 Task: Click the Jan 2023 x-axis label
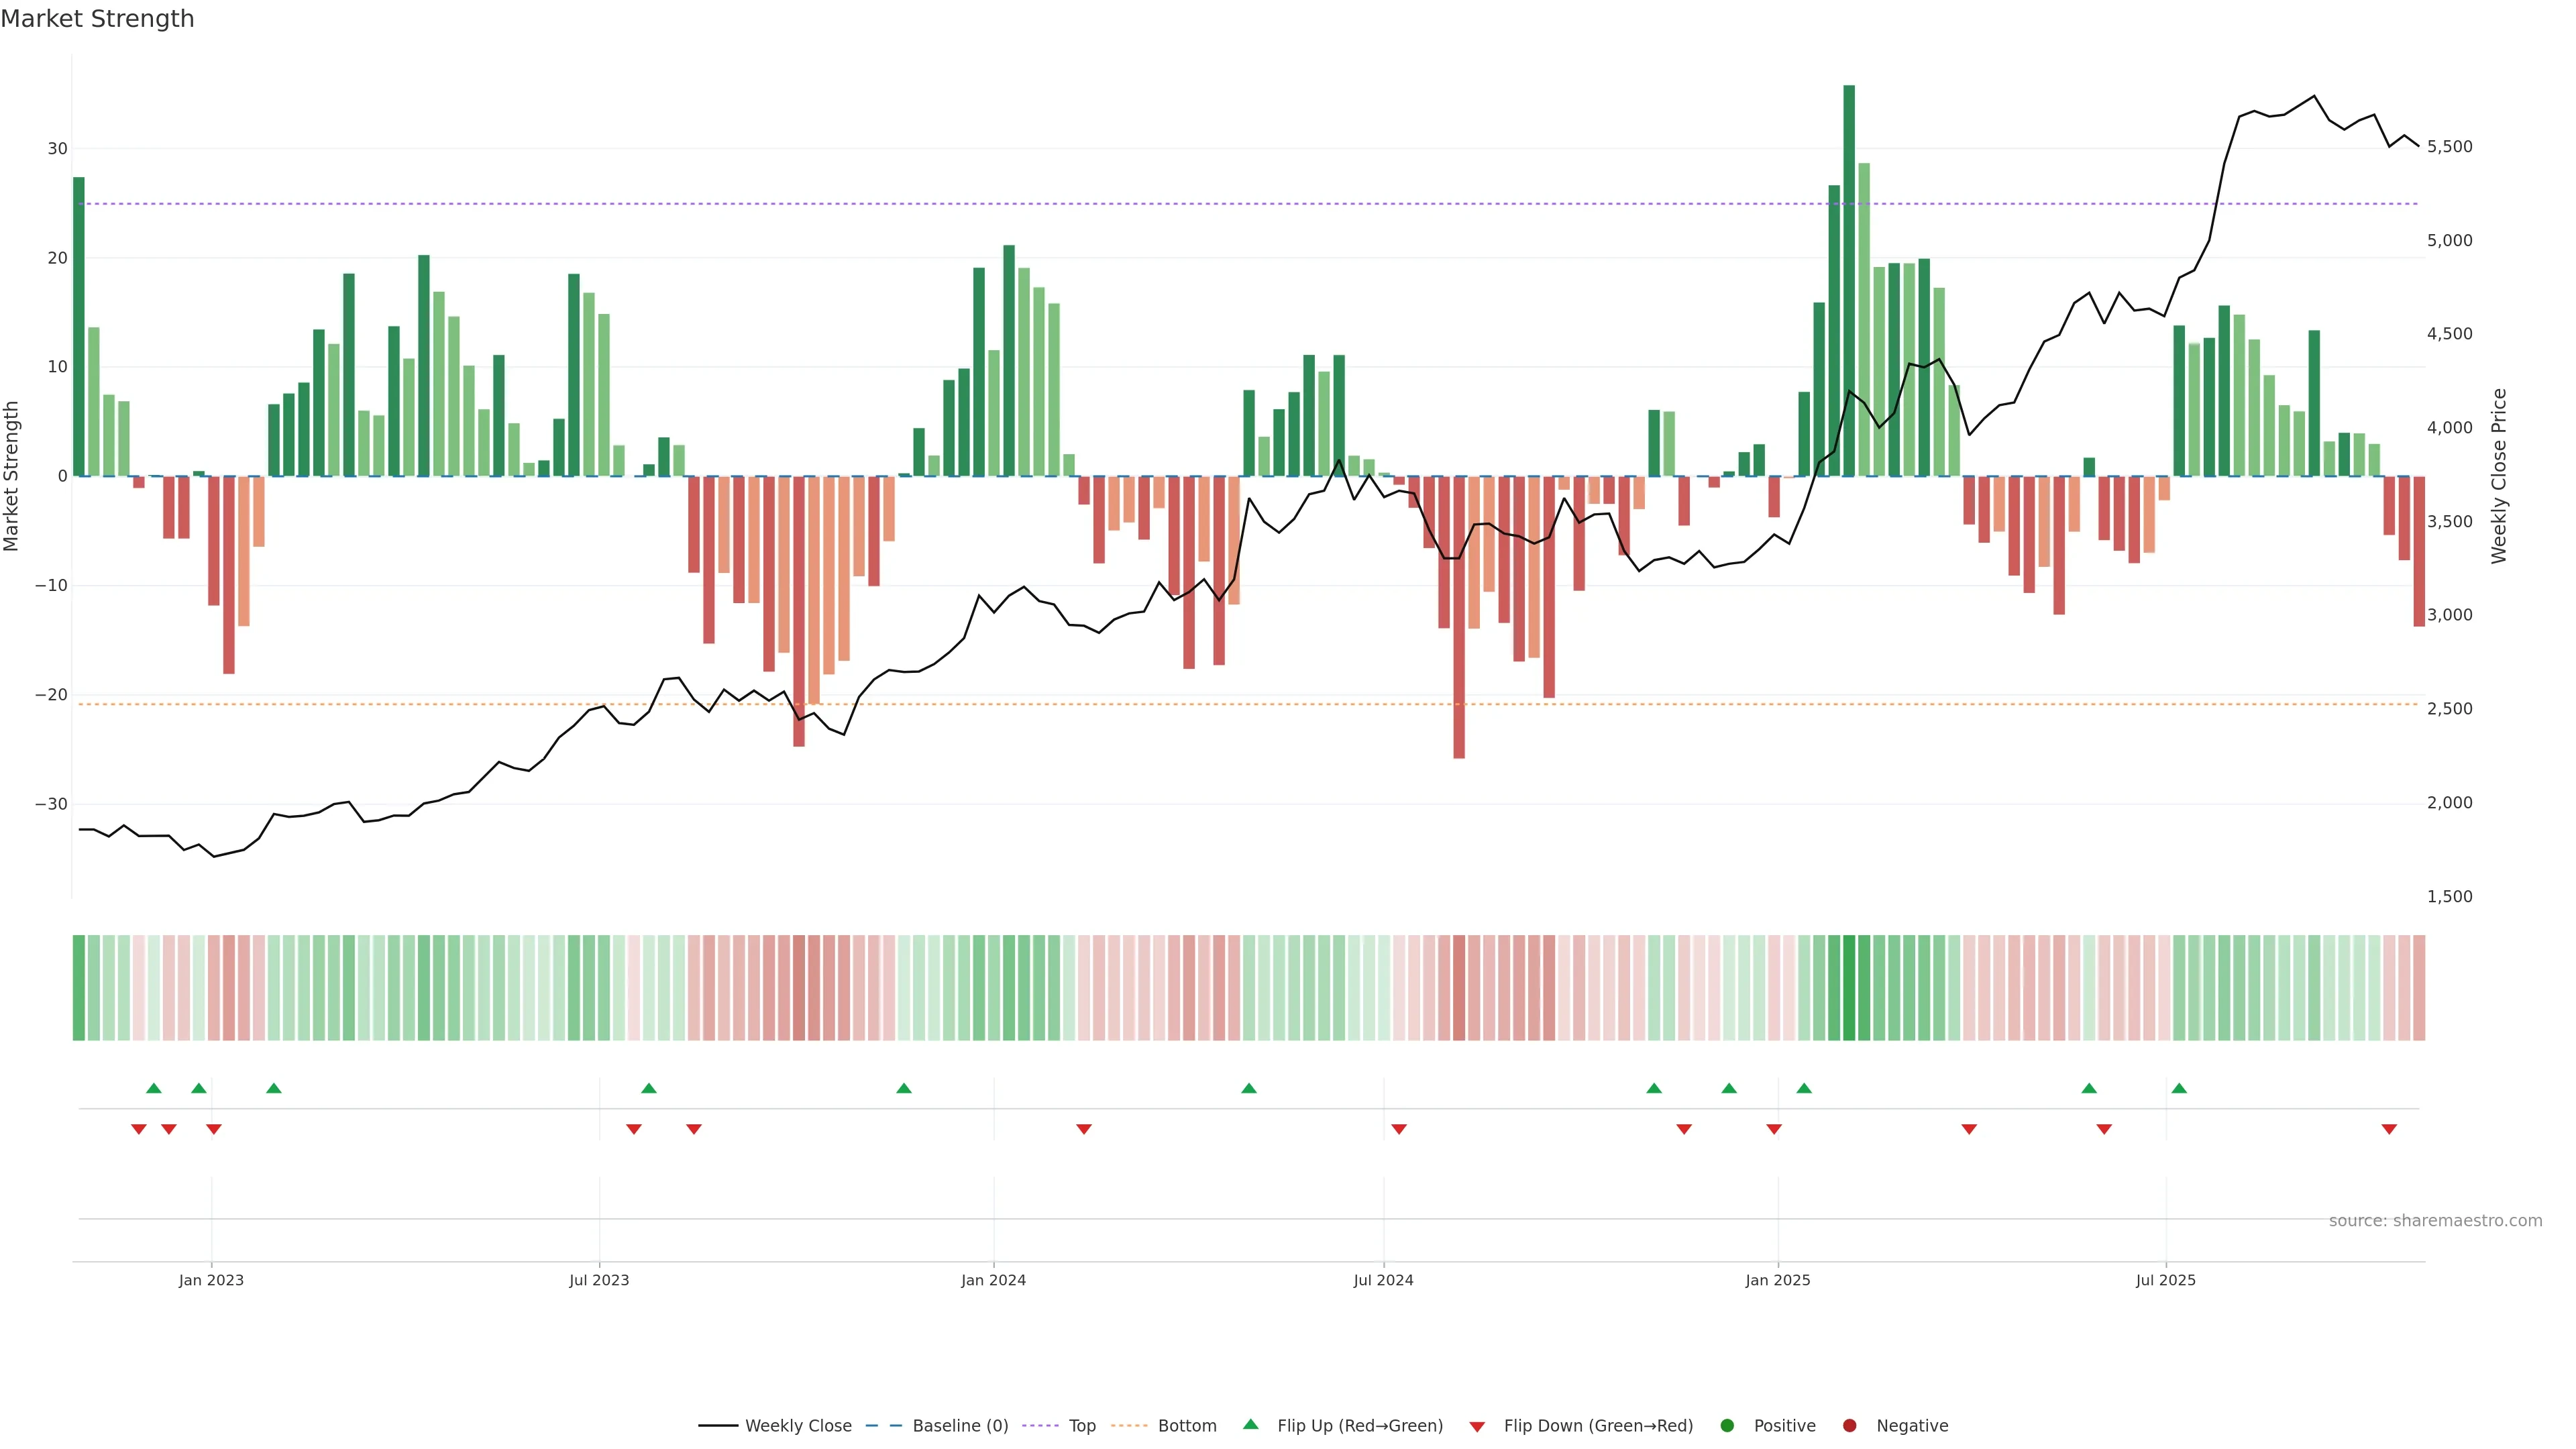pos(211,1280)
